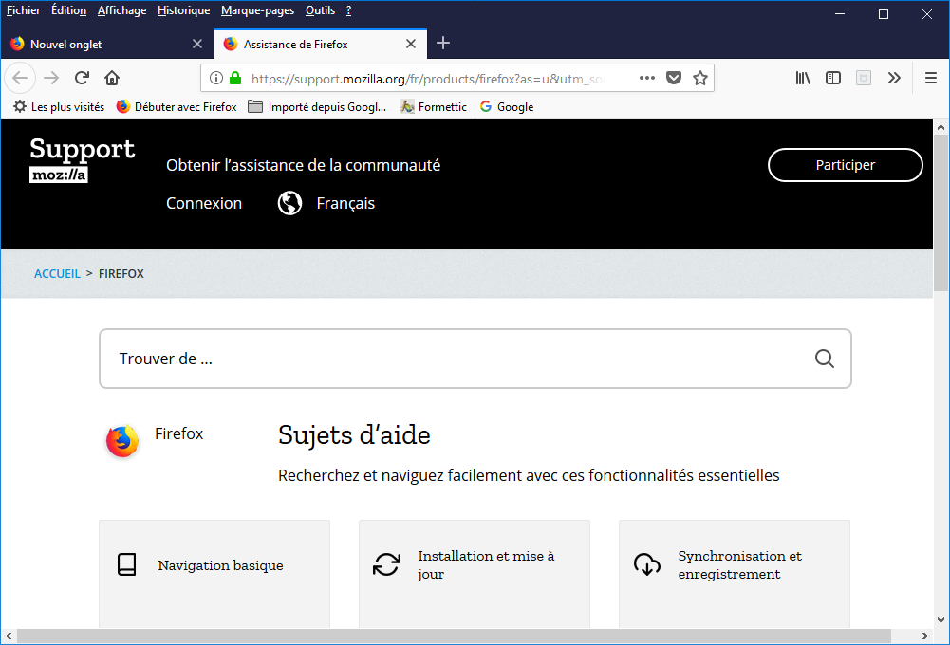Go to ACCUEIL breadcrumb link

[57, 274]
